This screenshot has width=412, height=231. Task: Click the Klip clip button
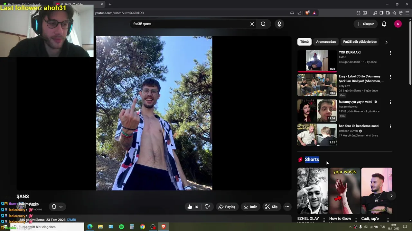271,207
